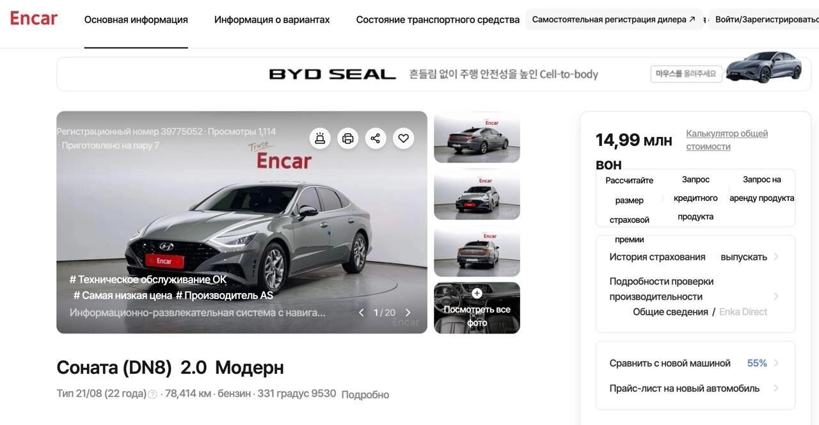Advance to next photo arrow

[x=408, y=313]
